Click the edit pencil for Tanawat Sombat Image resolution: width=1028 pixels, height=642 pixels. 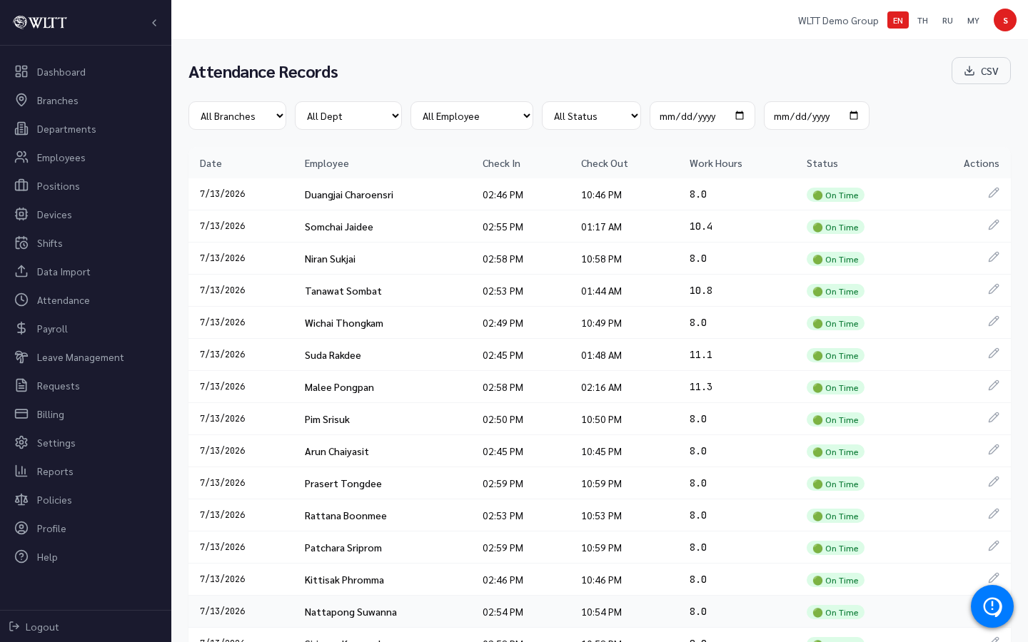[994, 289]
